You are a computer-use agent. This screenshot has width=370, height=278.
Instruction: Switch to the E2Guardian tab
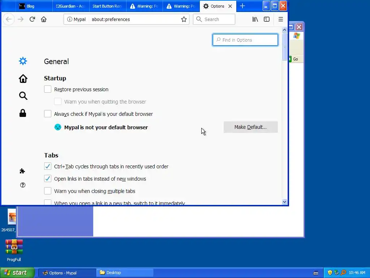coord(71,6)
